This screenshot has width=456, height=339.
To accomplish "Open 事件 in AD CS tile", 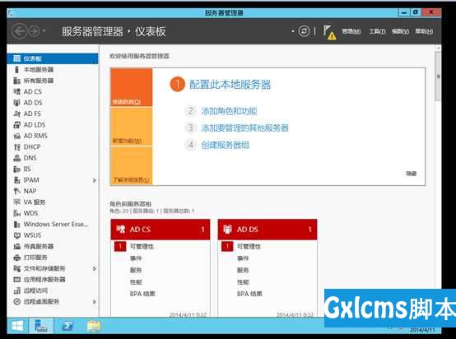I will coord(136,258).
